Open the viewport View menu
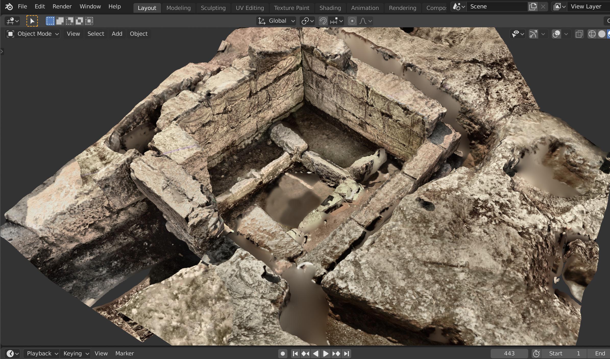The height and width of the screenshot is (359, 610). tap(73, 34)
